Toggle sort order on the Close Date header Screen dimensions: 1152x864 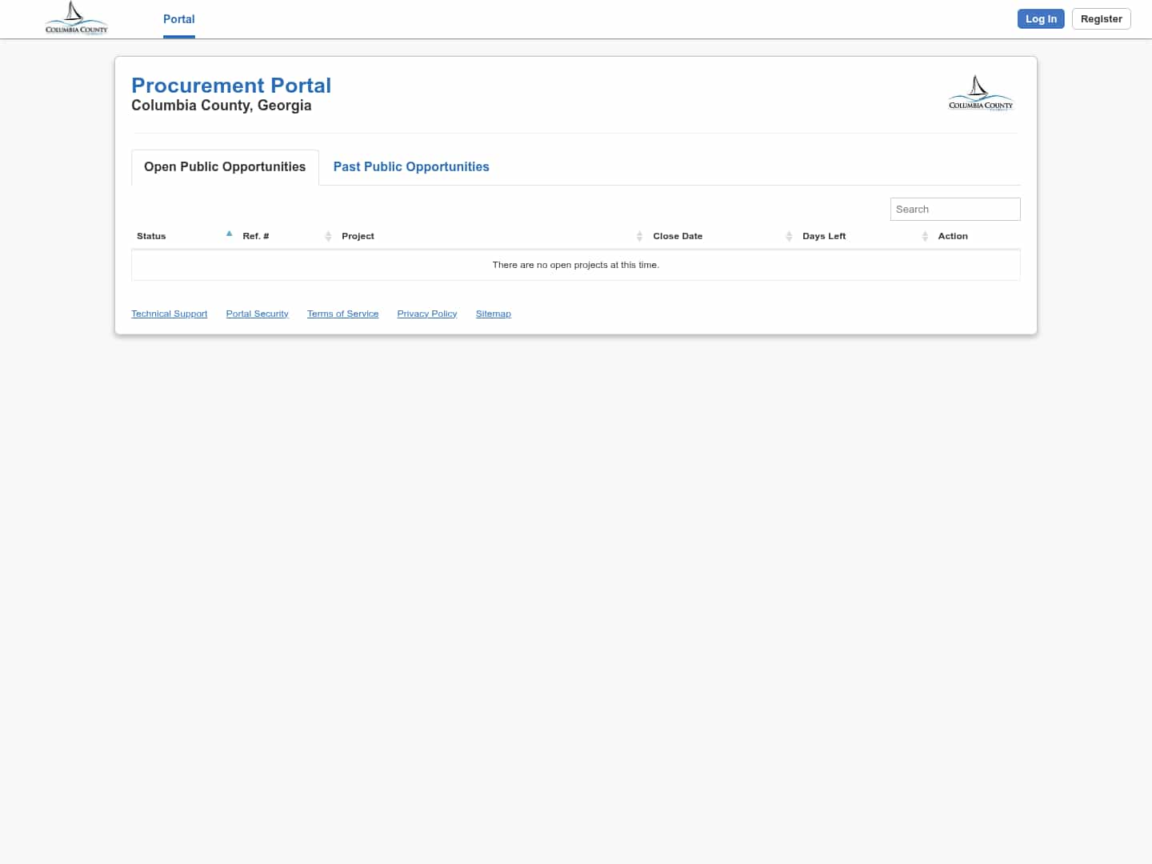678,236
